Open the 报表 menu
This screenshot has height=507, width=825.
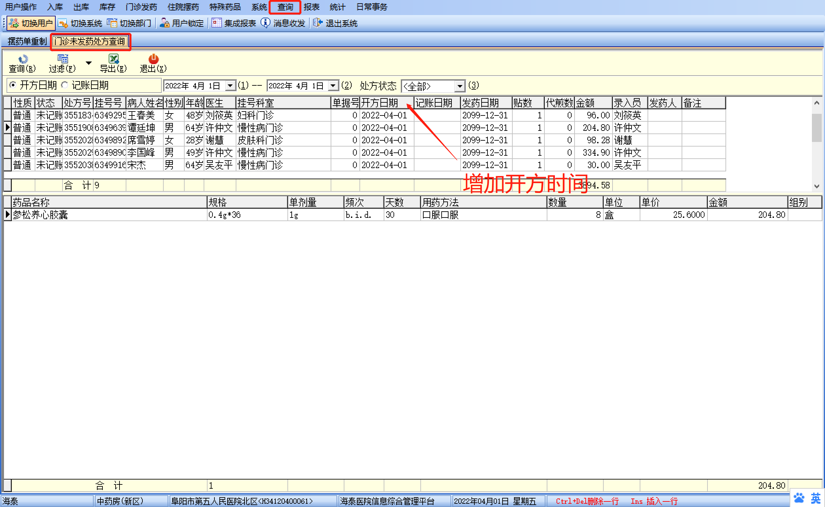tap(311, 7)
